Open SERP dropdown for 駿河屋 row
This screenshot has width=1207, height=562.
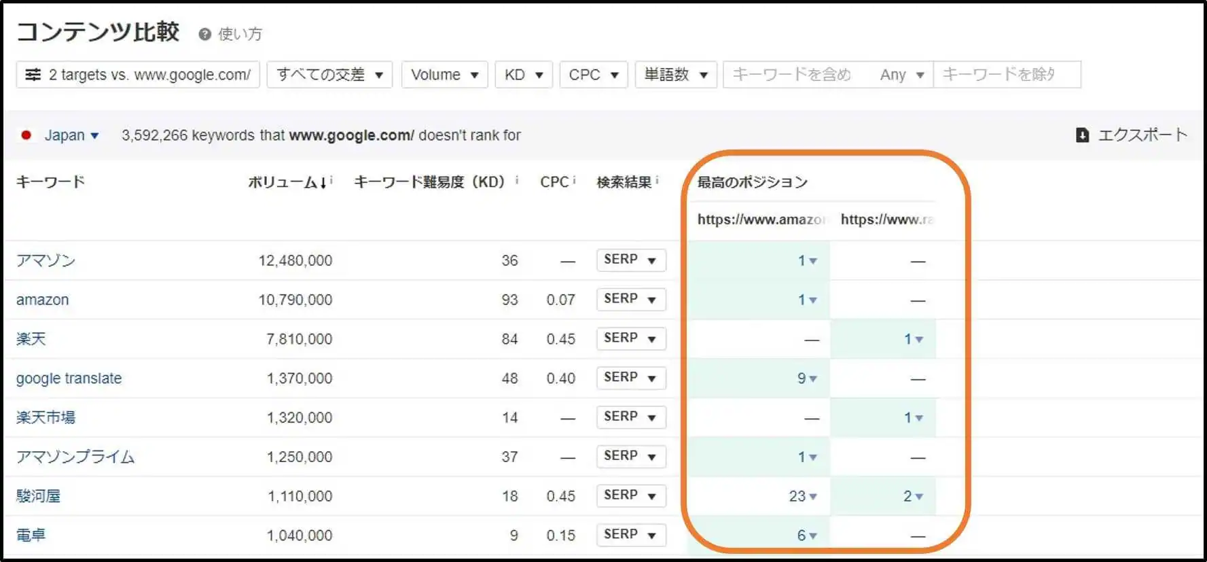(631, 495)
